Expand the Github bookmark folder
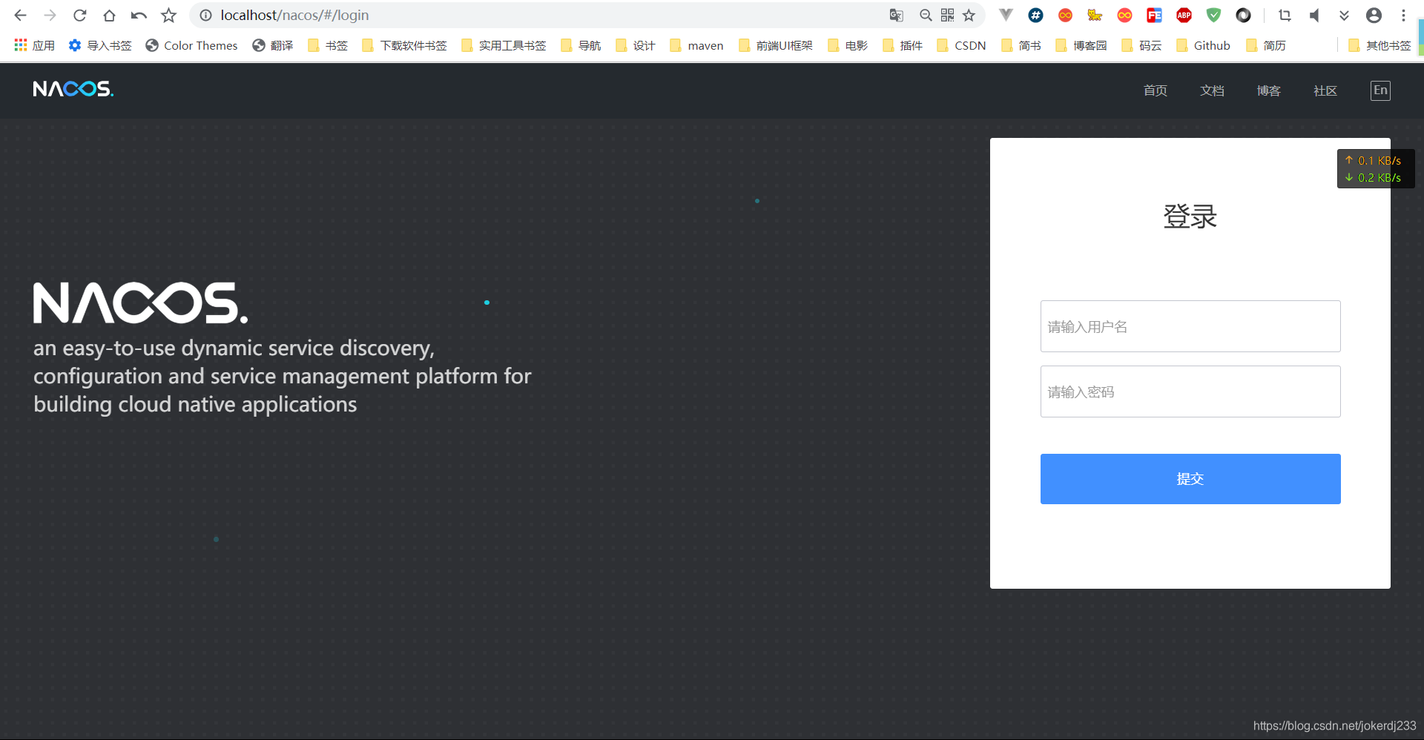1424x740 pixels. (x=1203, y=45)
